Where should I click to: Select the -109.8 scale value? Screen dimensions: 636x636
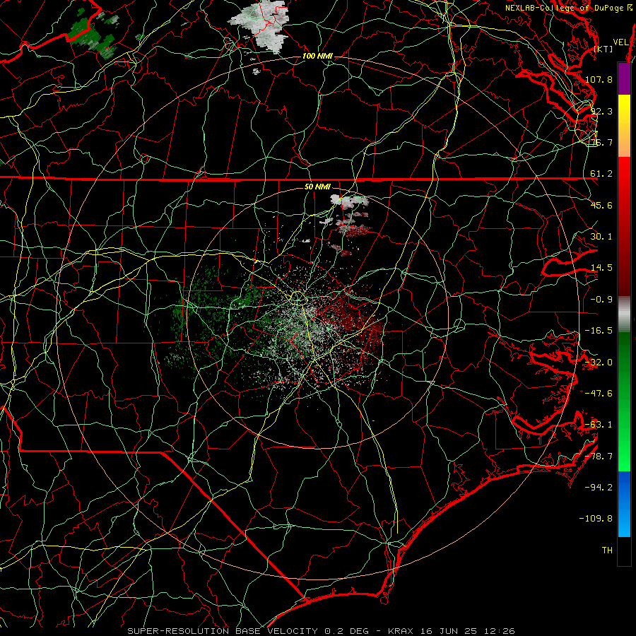[x=596, y=519]
